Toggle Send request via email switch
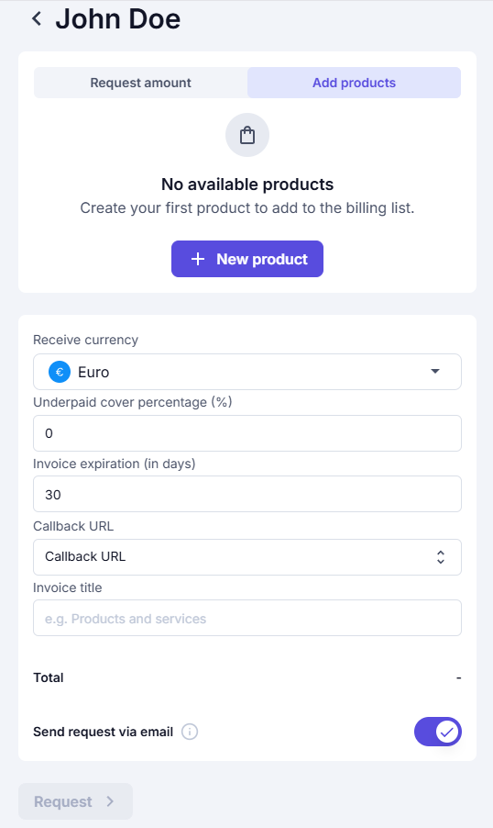This screenshot has height=828, width=493. (438, 732)
